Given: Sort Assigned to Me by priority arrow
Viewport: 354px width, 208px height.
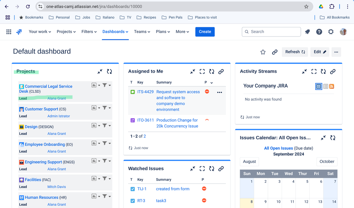Looking at the screenshot, I should click(x=211, y=83).
